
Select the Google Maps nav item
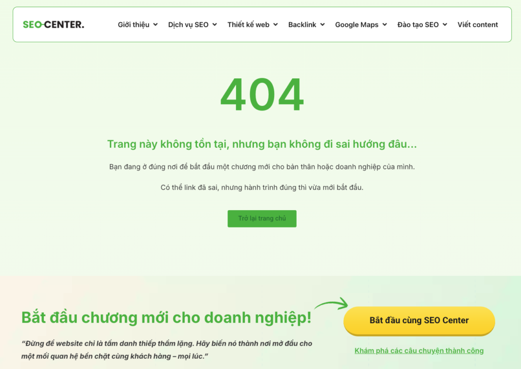357,24
